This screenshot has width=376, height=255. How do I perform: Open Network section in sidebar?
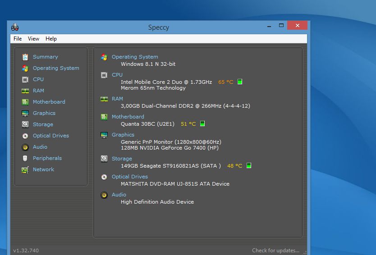[43, 169]
